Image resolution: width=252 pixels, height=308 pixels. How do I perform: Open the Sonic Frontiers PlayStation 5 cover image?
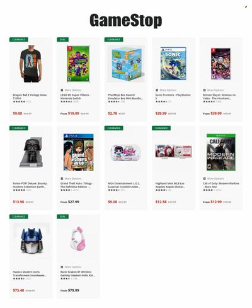173,63
